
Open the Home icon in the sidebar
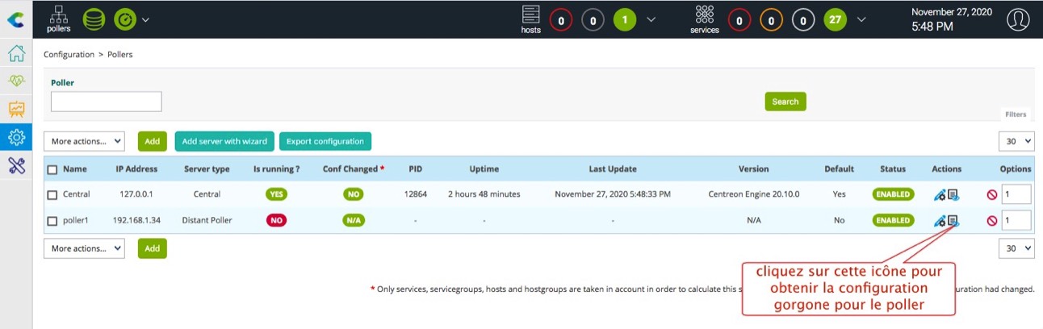click(x=16, y=54)
